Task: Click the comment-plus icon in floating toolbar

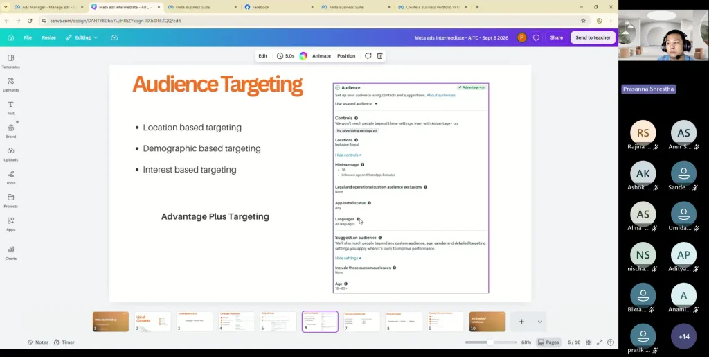Action: [x=368, y=55]
